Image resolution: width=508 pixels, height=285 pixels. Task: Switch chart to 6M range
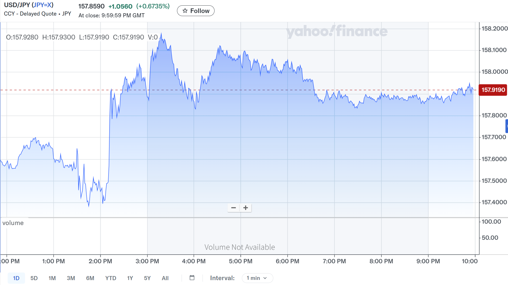[x=90, y=278]
